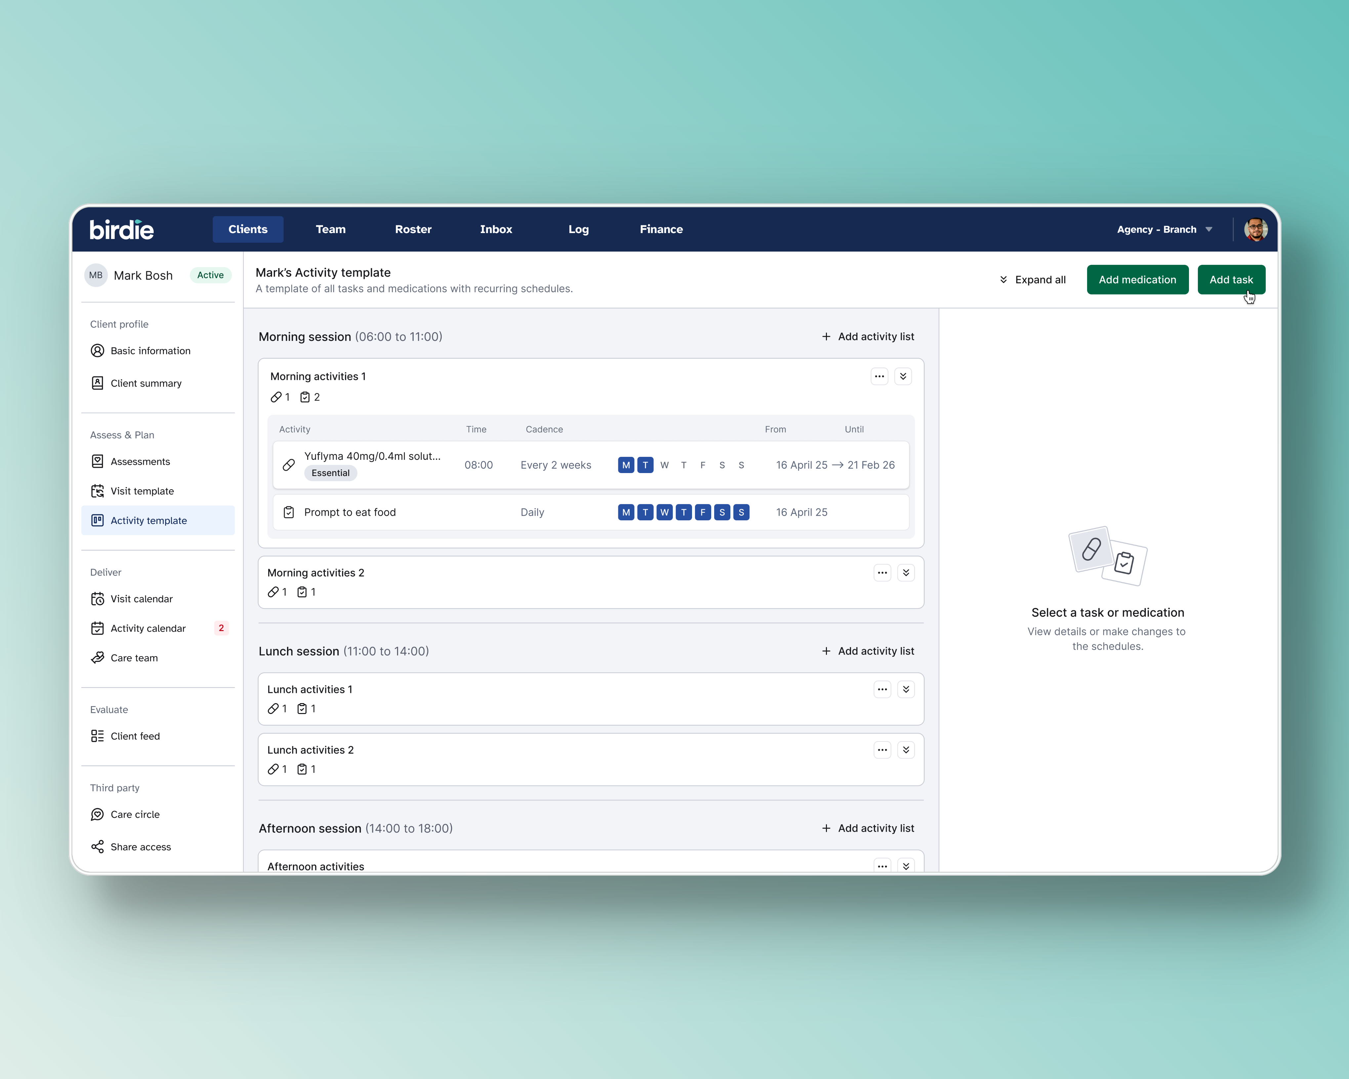Expand Lunch activities 1 list
Viewport: 1349px width, 1079px height.
point(905,689)
